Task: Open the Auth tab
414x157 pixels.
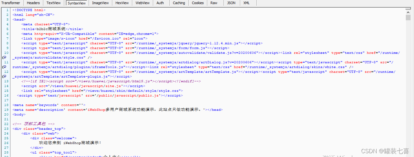Action: (x=160, y=3)
